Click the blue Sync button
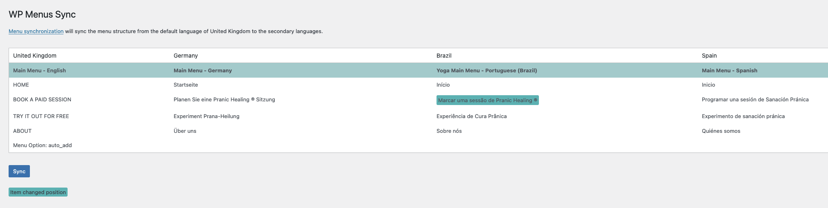The image size is (828, 208). pyautogui.click(x=19, y=171)
